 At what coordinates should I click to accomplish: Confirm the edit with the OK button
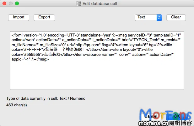177,116
